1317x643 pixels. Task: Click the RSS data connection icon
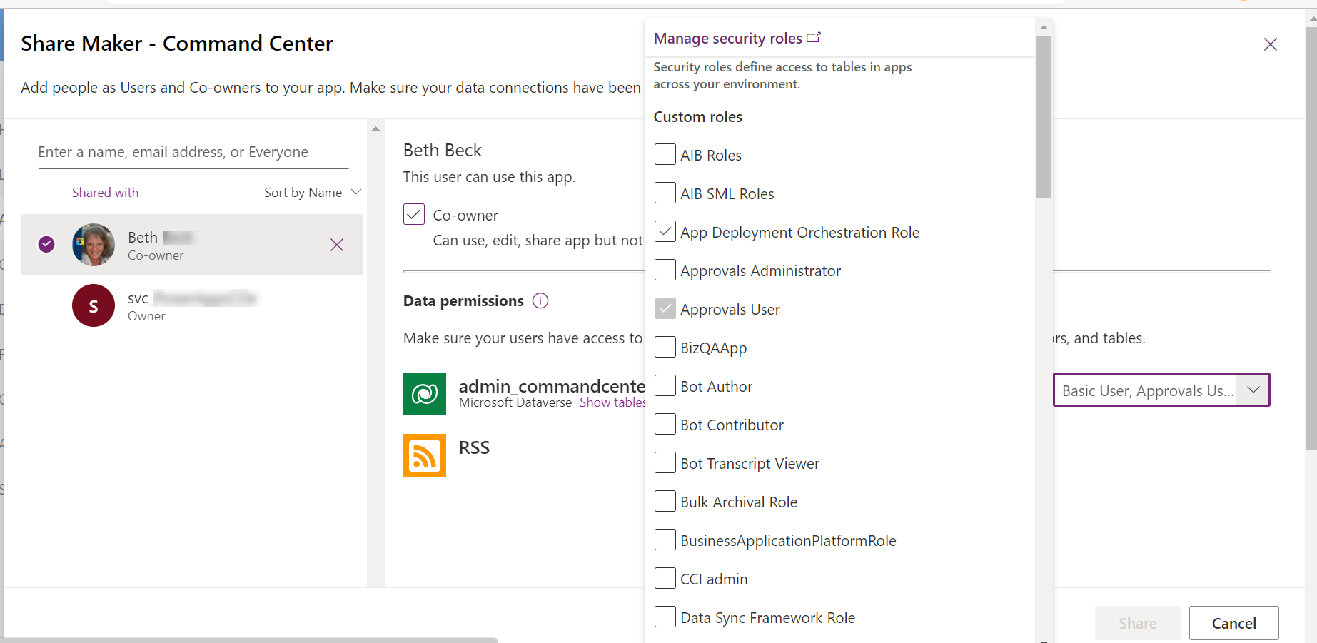[425, 455]
